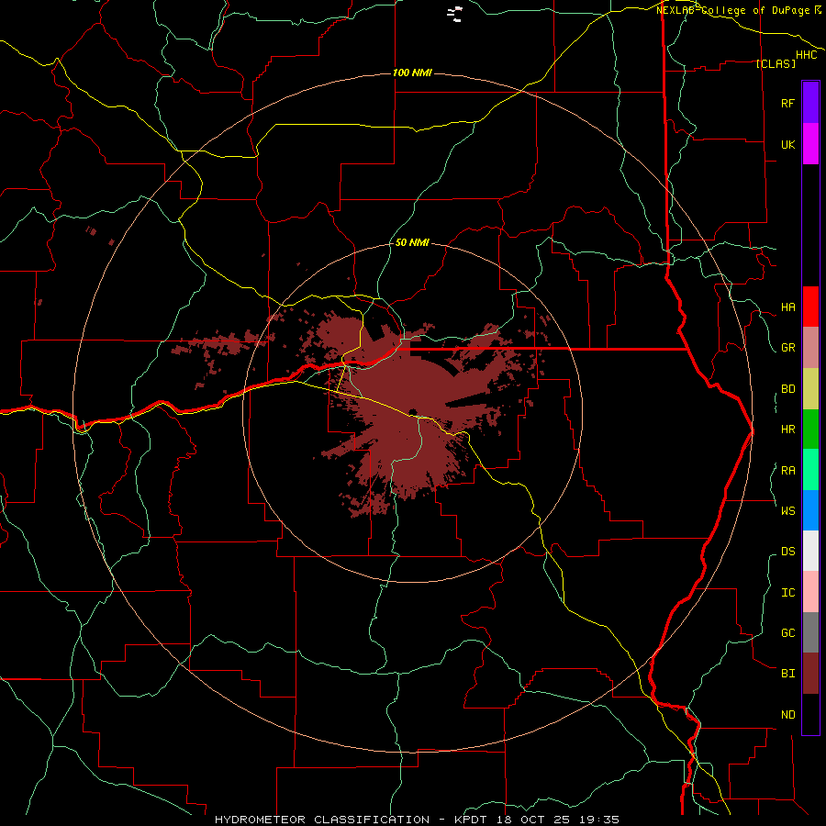Click the ND black legend swatch
The height and width of the screenshot is (826, 826).
[810, 714]
